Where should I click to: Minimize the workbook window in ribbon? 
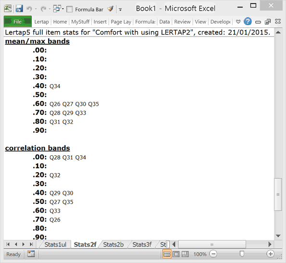point(258,22)
